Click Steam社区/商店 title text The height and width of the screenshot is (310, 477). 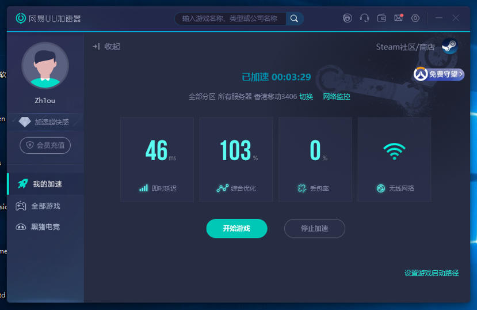pos(405,47)
